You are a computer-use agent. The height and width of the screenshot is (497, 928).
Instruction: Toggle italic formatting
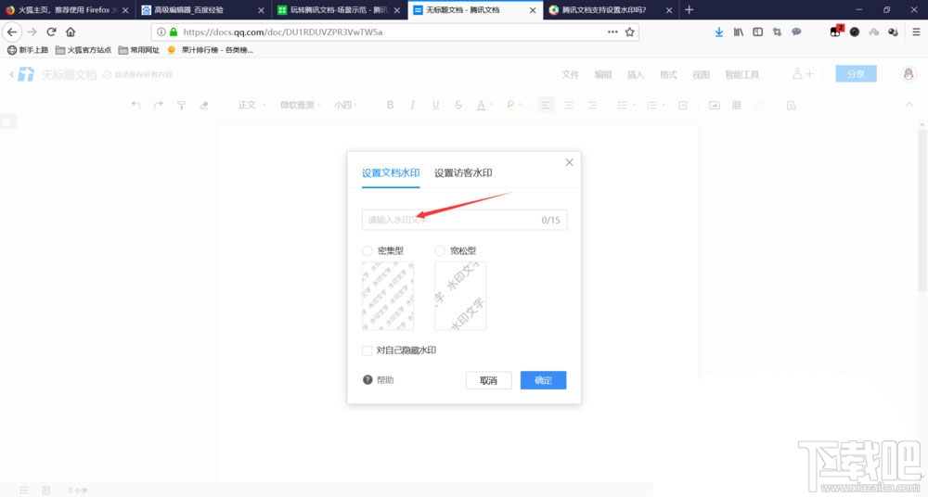413,105
